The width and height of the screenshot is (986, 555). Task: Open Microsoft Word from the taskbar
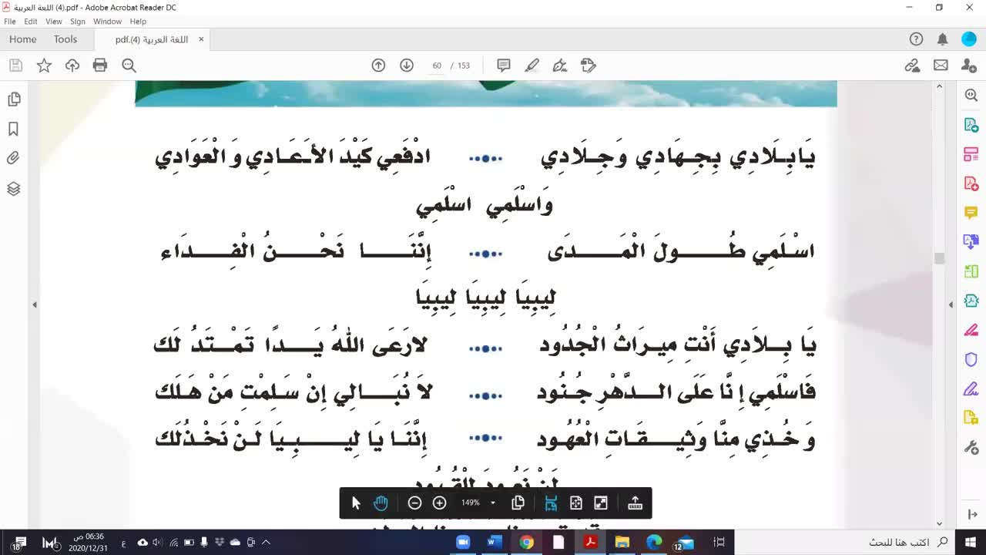pyautogui.click(x=495, y=543)
